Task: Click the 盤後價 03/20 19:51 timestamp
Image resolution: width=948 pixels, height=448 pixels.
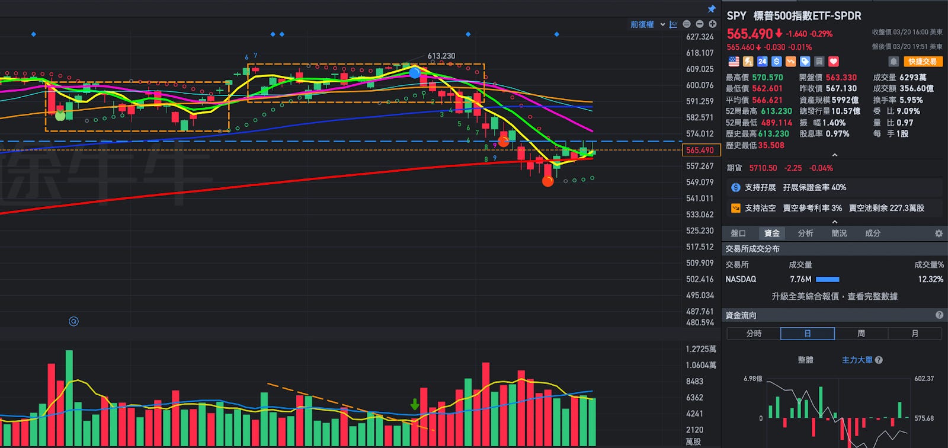Action: (x=907, y=47)
